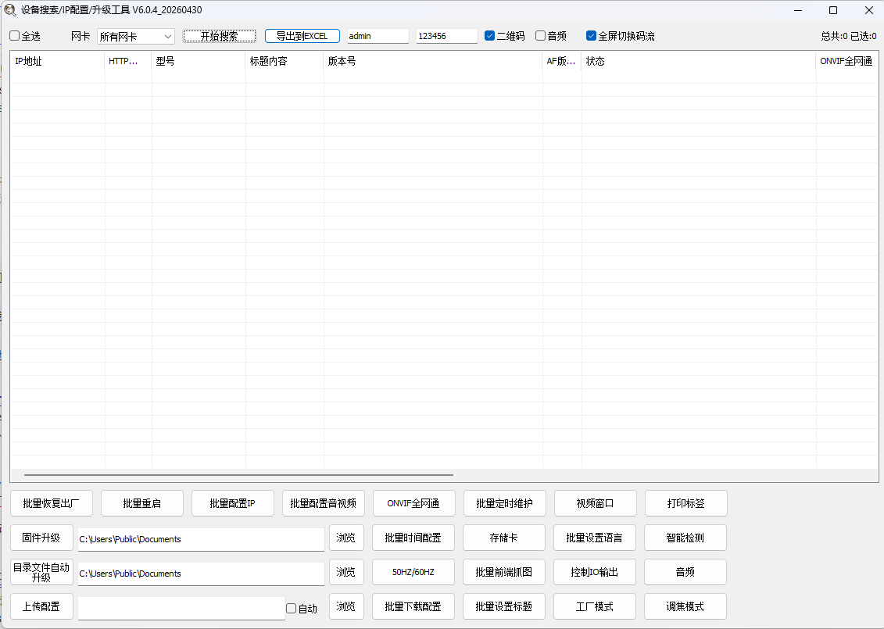The width and height of the screenshot is (884, 629).
Task: Click the magnifier app icon in title bar
Action: (x=9, y=10)
